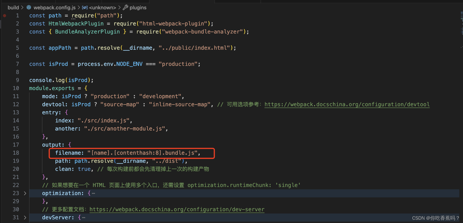Viewport: 463px width, 223px height.
Task: Click the folded ellipsis after optimization: {
Action: click(x=93, y=193)
